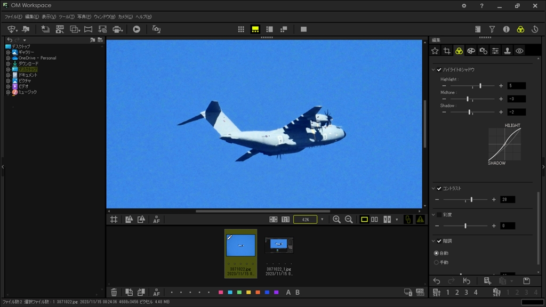Show image information panel icon

tap(507, 30)
